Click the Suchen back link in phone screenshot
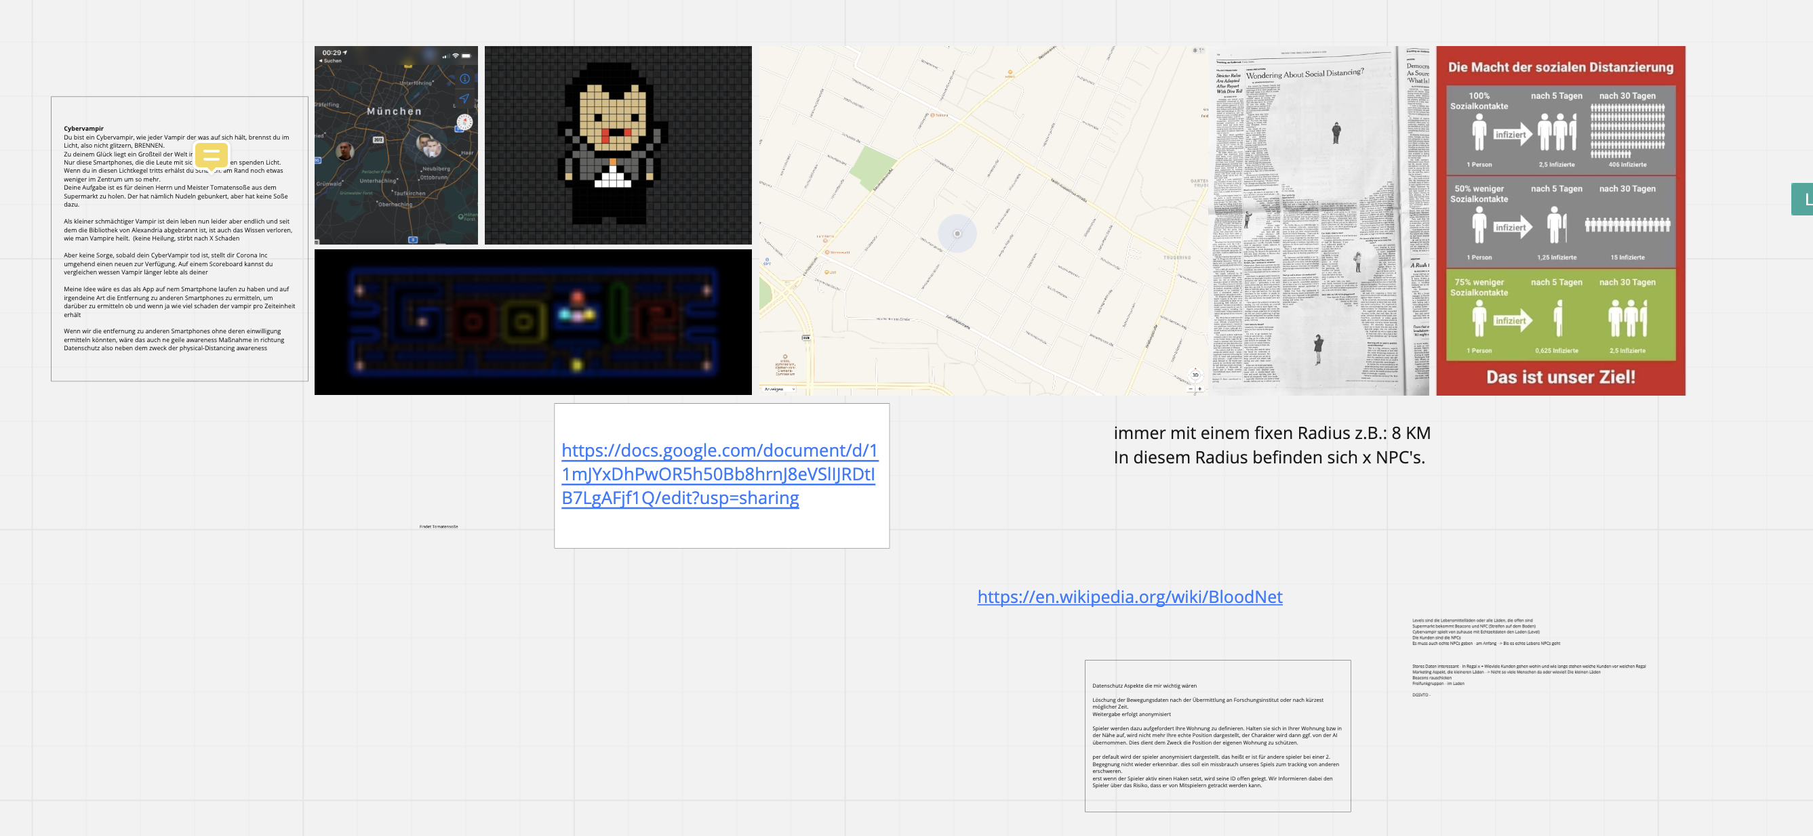The image size is (1813, 836). coord(331,61)
